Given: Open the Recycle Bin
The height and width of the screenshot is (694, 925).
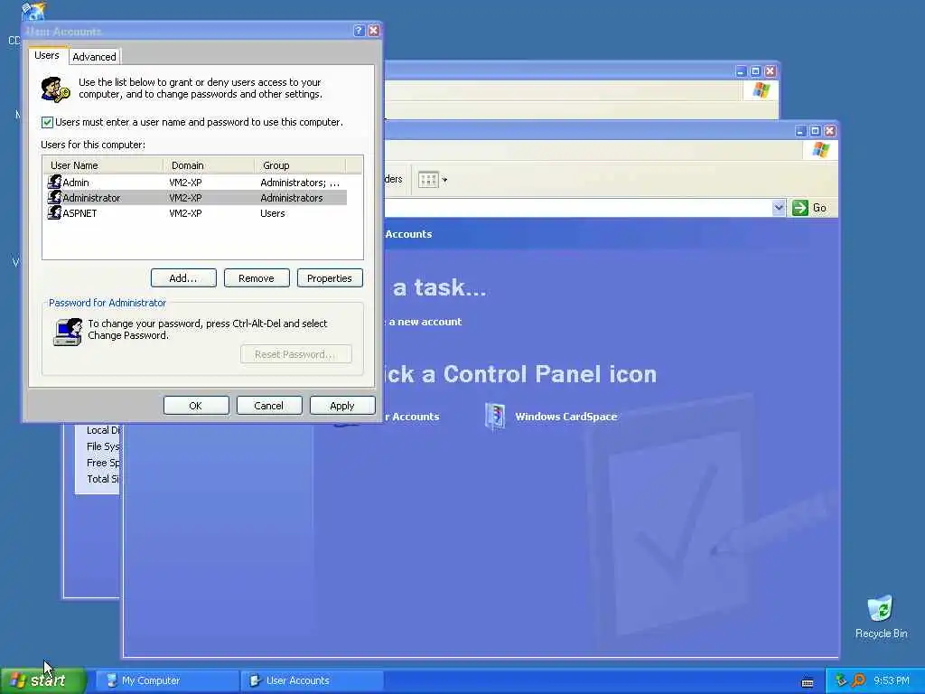Looking at the screenshot, I should tap(881, 617).
